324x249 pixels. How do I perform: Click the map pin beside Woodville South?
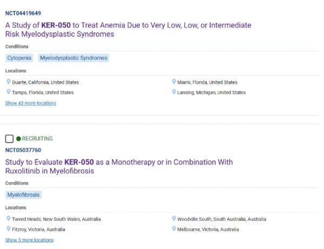click(x=174, y=218)
